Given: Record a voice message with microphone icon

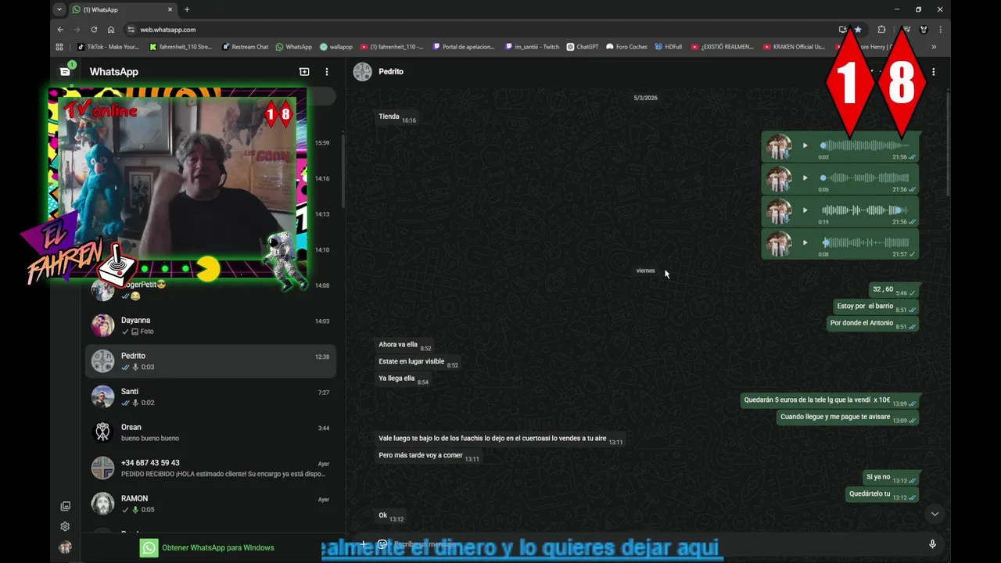Looking at the screenshot, I should tap(932, 544).
